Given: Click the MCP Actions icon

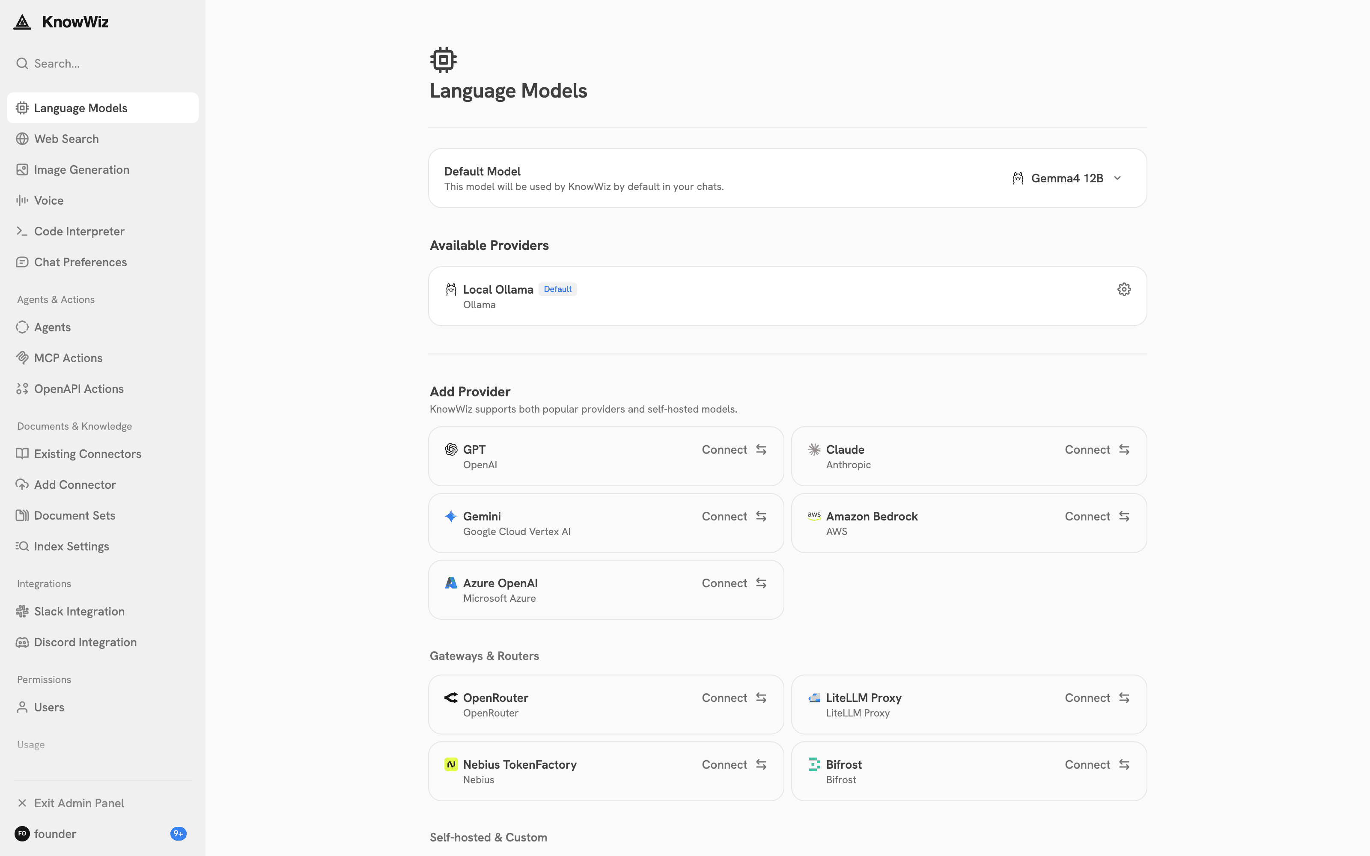Looking at the screenshot, I should [22, 358].
